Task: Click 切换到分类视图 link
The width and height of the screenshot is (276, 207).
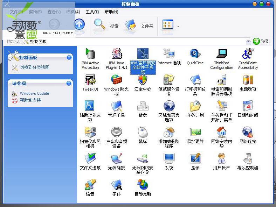Action: (34, 67)
